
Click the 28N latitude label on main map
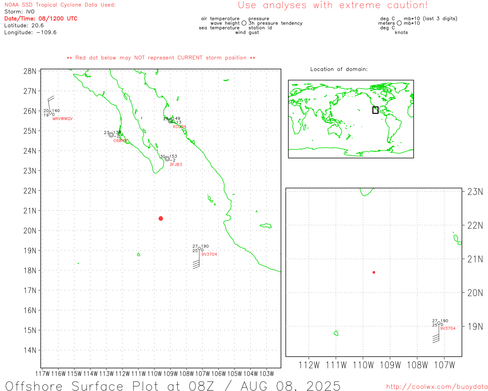[x=30, y=71]
